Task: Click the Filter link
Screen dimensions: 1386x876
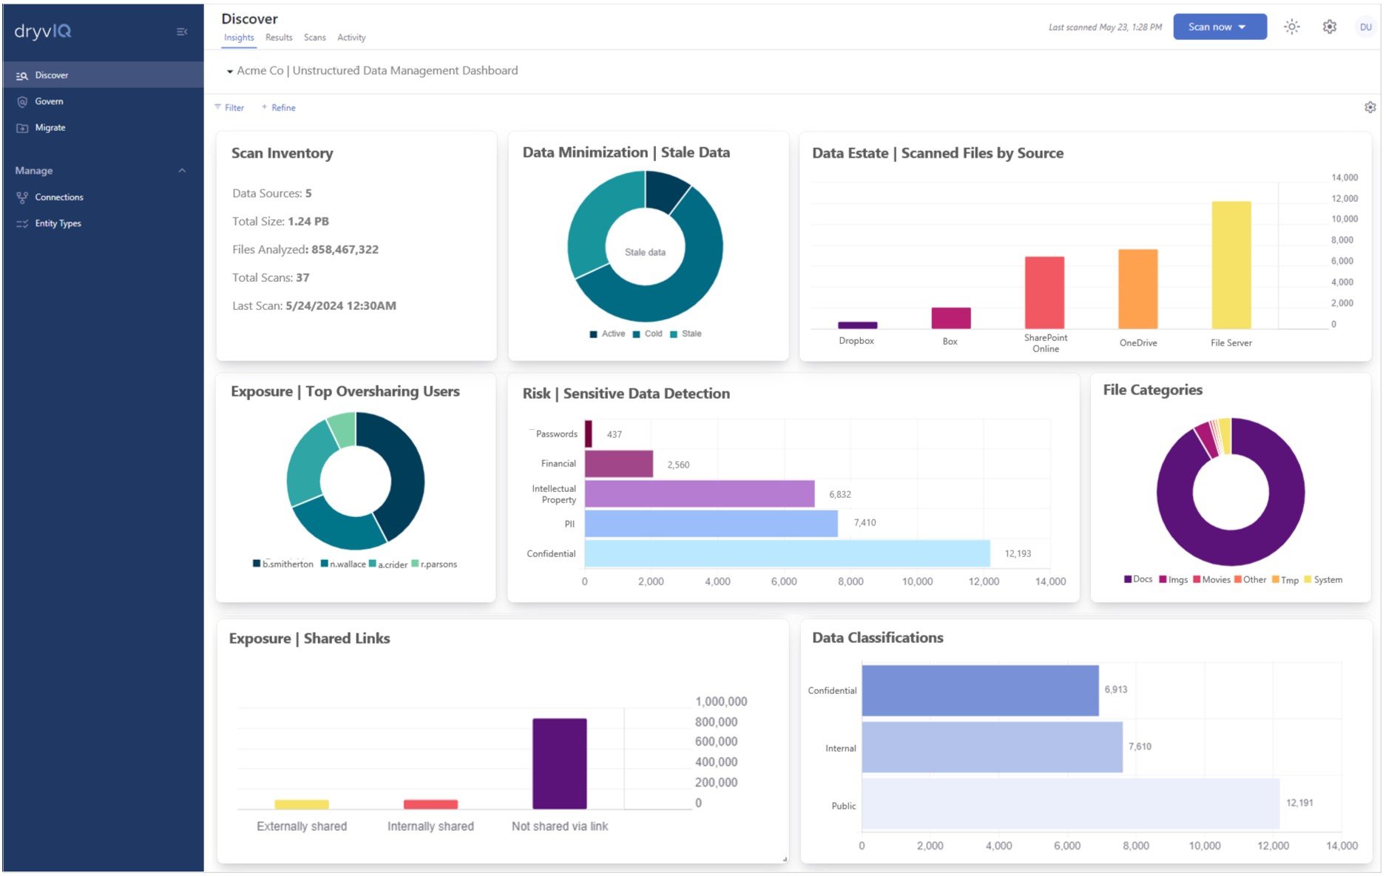Action: [x=229, y=108]
